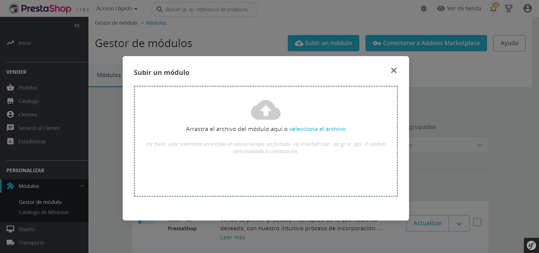Click Conectarse a Addons Marketplace button
Screen dimensions: 539x253
click(426, 43)
